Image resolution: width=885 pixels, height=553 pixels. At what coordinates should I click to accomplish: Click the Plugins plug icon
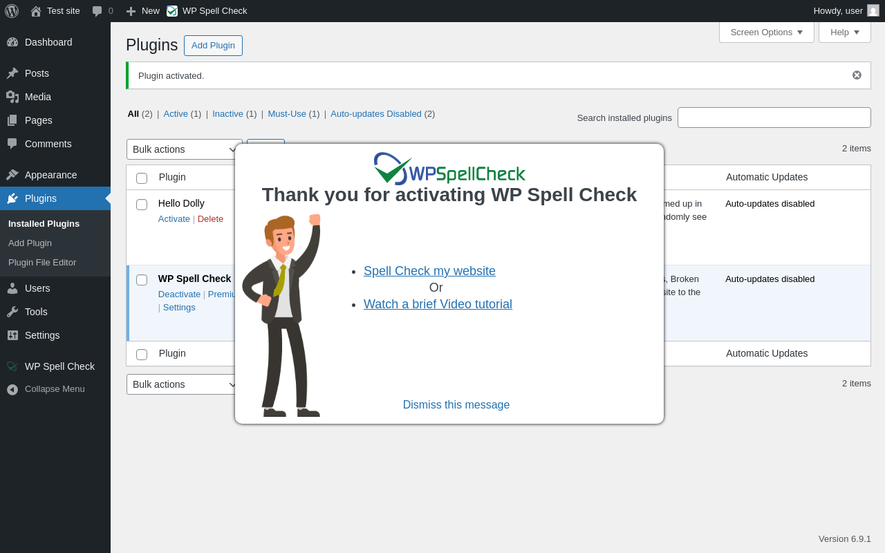coord(12,198)
